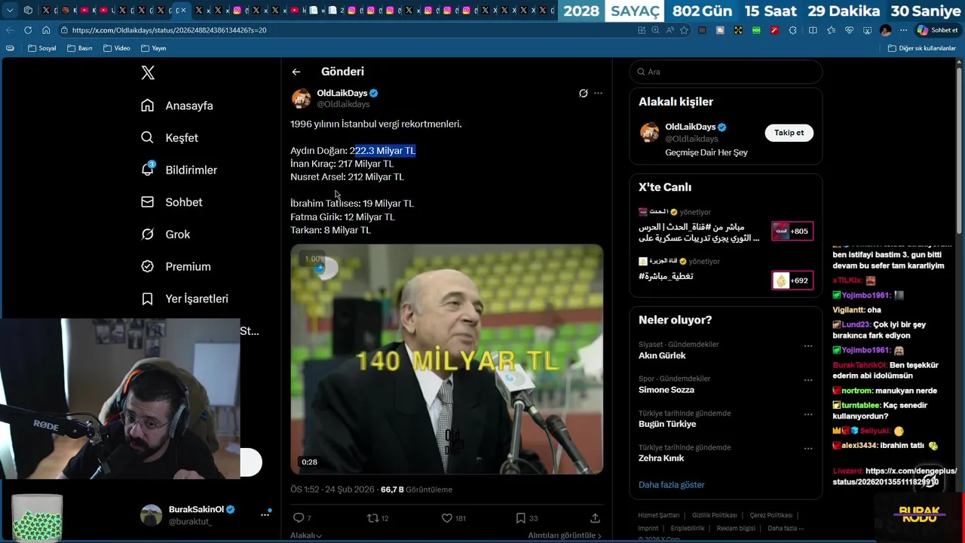Open the Video bookmarks folder
Viewport: 965px width, 543px height.
(x=116, y=48)
